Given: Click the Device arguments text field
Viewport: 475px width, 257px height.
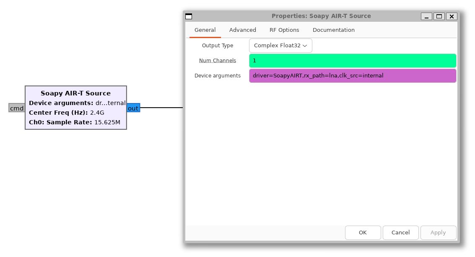Looking at the screenshot, I should click(353, 76).
